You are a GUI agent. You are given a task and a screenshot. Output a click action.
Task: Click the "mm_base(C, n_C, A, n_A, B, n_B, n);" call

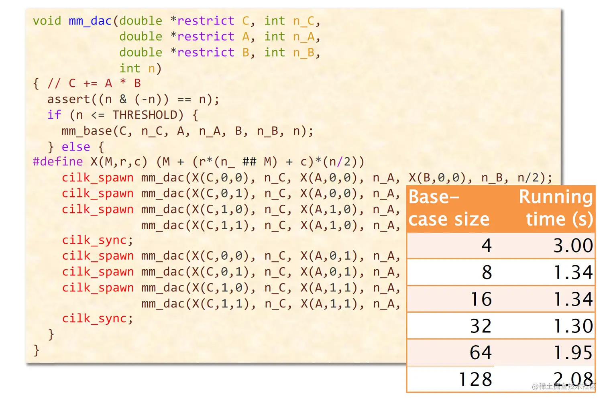pos(187,131)
